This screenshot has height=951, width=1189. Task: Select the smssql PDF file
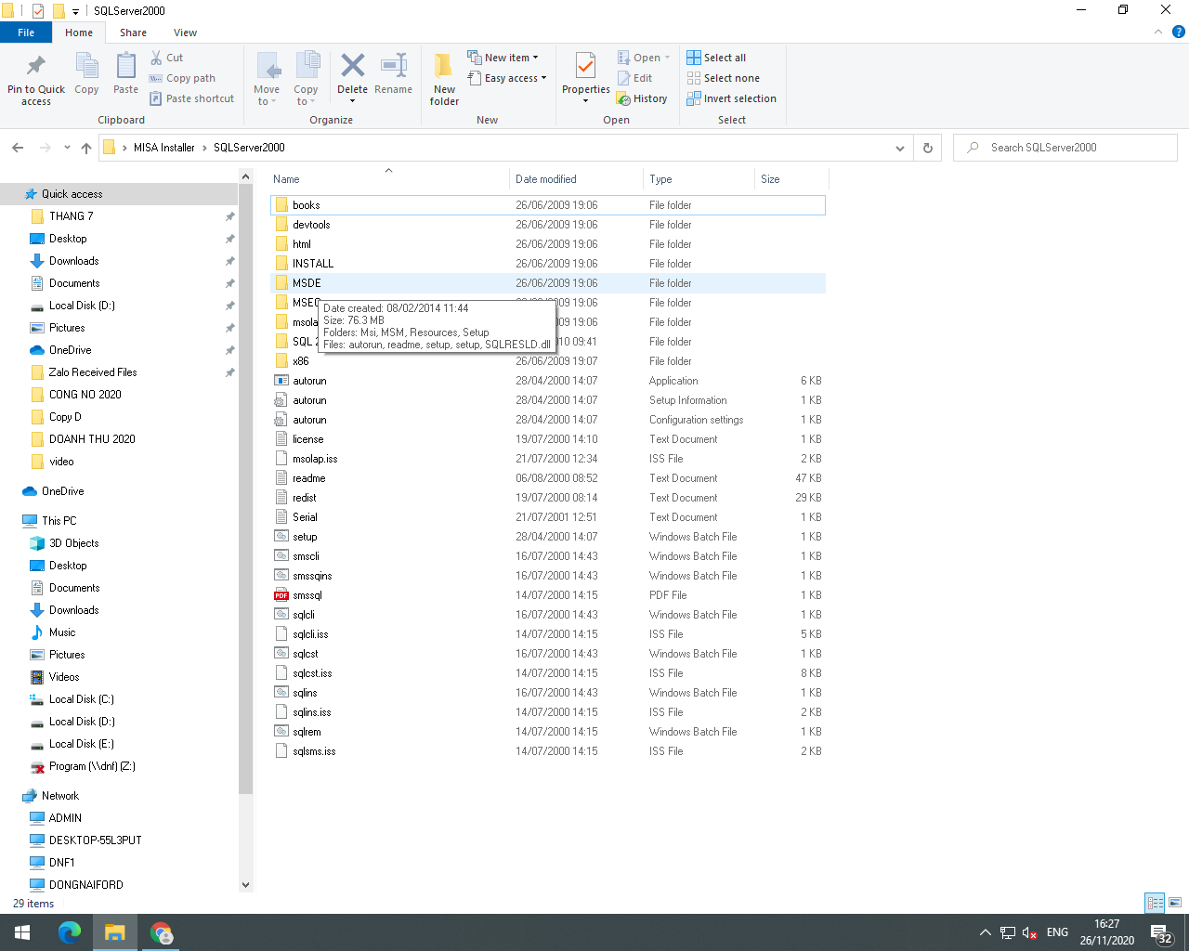tap(548, 595)
